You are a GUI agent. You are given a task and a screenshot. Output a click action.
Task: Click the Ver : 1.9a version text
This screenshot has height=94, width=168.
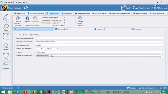(163, 88)
